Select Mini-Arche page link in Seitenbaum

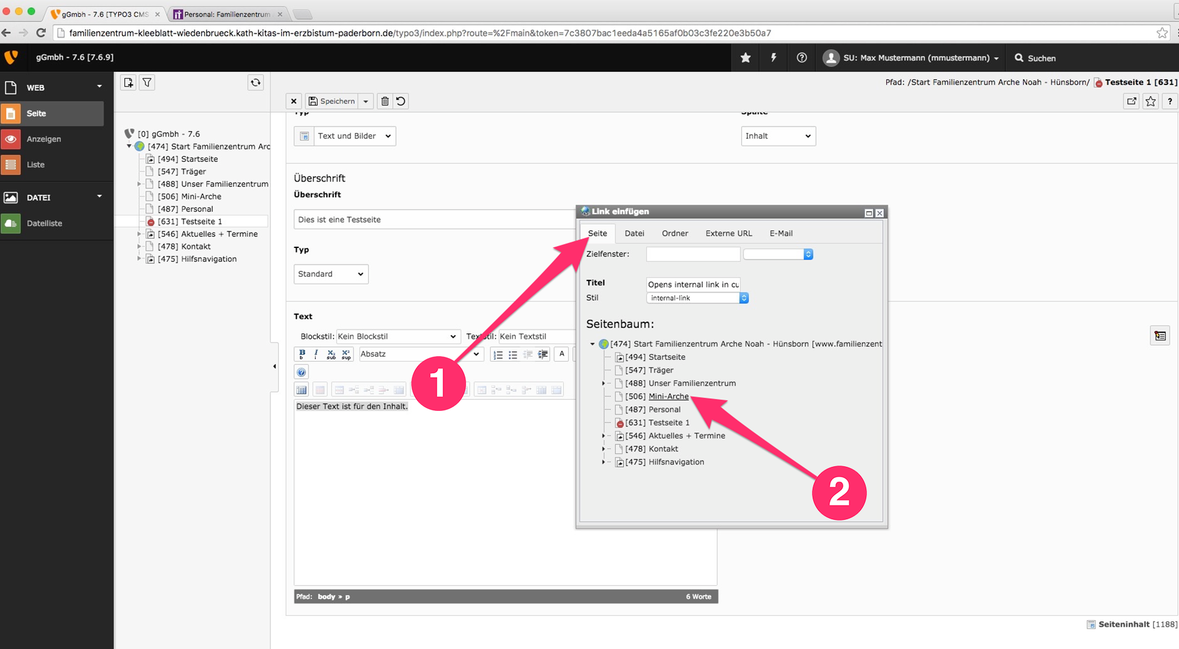(668, 396)
